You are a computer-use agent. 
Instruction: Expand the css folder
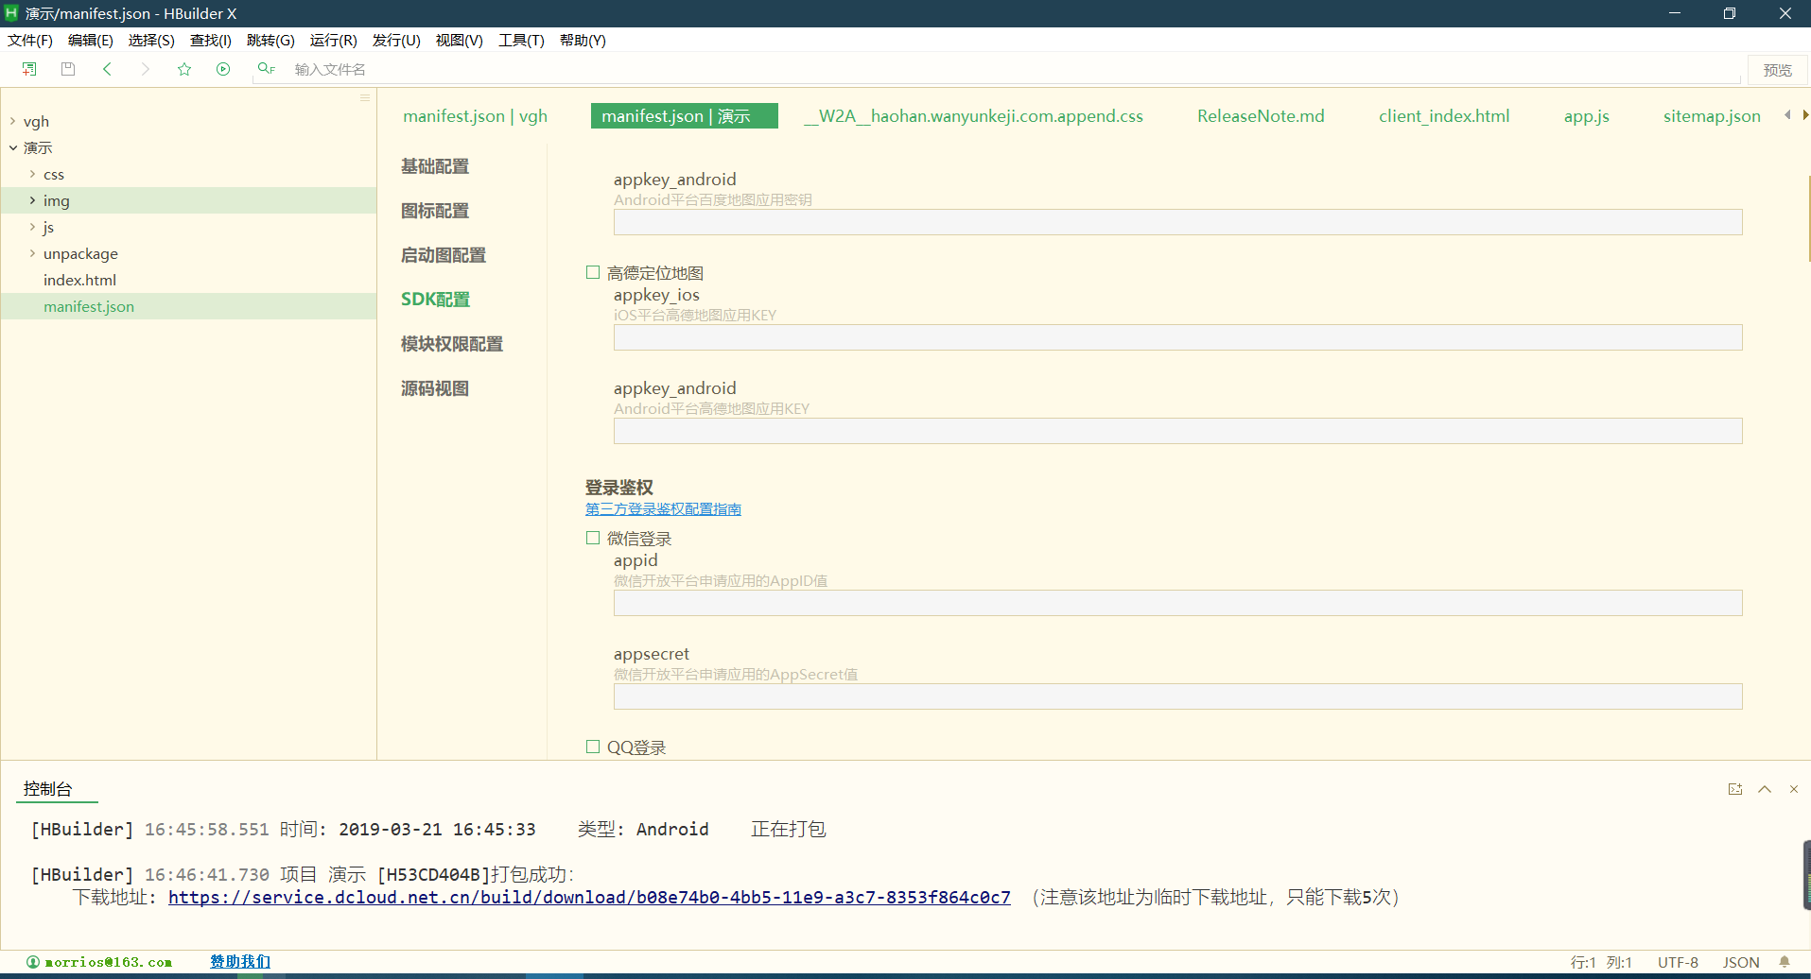32,174
